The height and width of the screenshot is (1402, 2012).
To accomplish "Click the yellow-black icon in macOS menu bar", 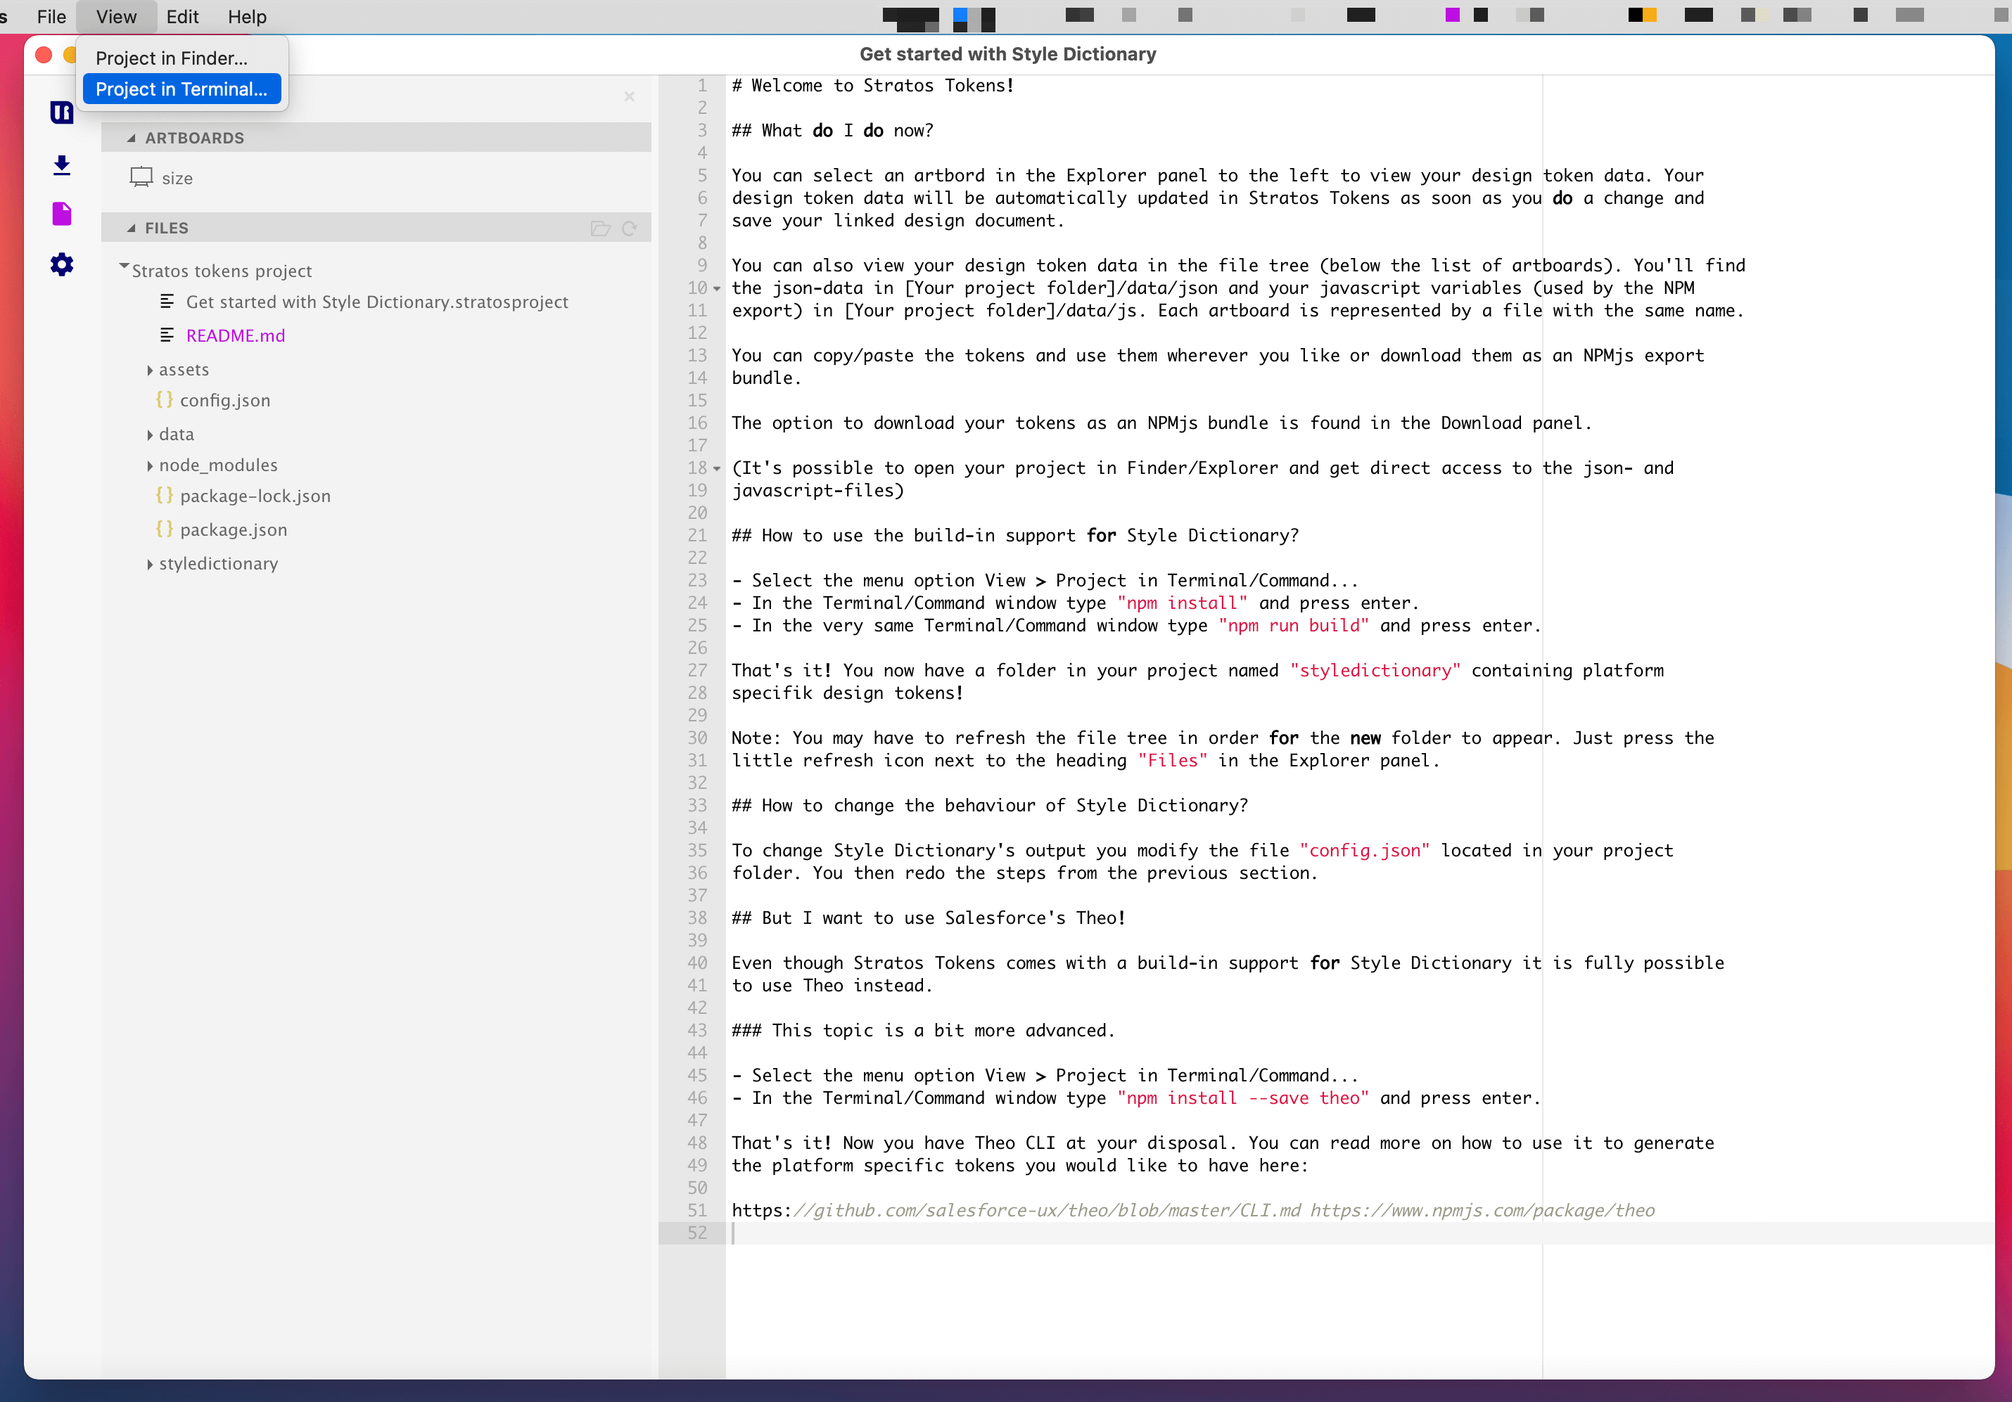I will (1642, 15).
